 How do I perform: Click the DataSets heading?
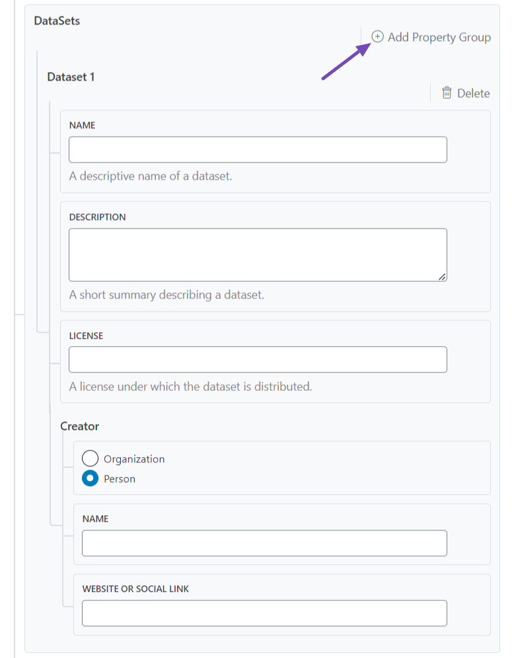(x=56, y=20)
